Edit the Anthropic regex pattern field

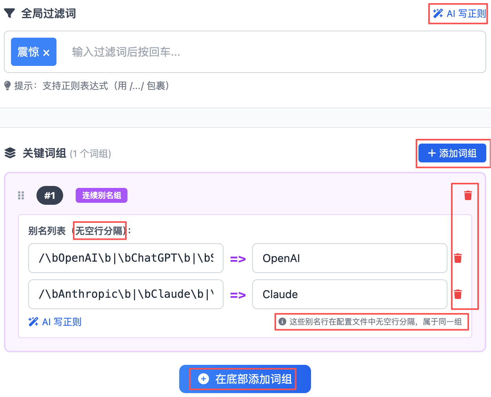126,294
